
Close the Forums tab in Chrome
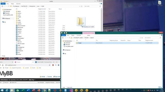tap(33, 62)
